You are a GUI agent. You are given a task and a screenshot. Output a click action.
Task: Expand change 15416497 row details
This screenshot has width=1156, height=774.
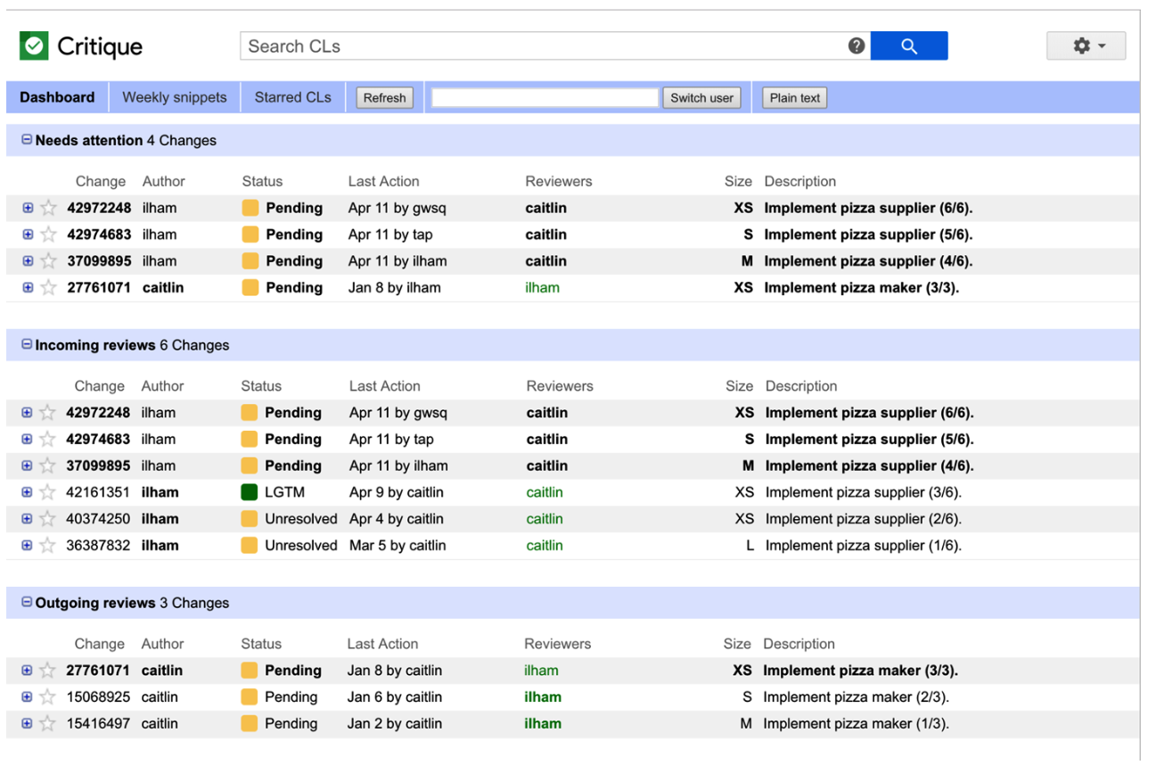tap(27, 723)
